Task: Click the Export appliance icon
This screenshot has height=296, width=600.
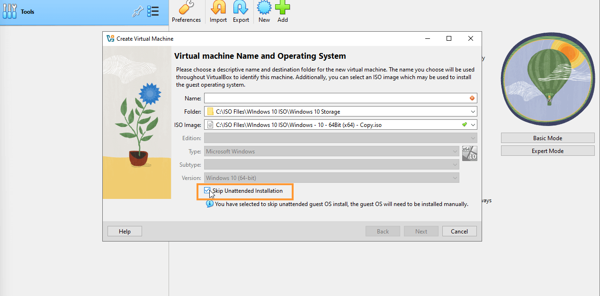Action: (241, 12)
